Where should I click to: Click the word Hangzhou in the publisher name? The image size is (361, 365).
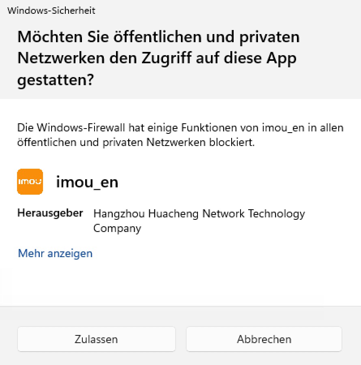click(x=119, y=214)
